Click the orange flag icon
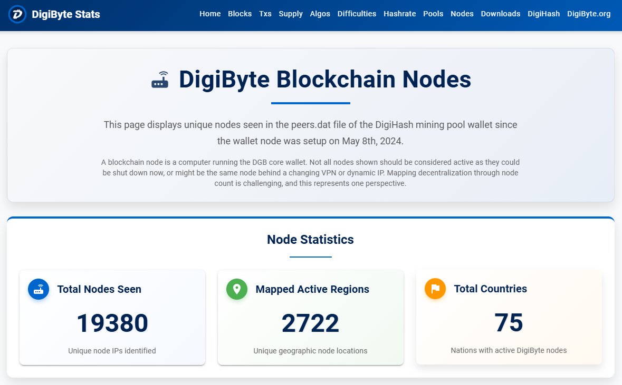The height and width of the screenshot is (385, 622). [x=435, y=288]
